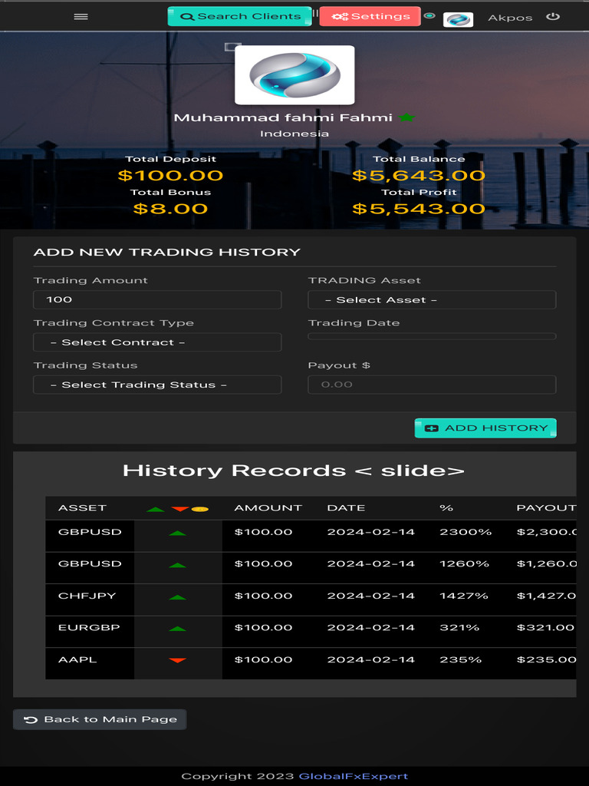
Task: Click the Total Bonus $8.00 value
Action: point(170,209)
